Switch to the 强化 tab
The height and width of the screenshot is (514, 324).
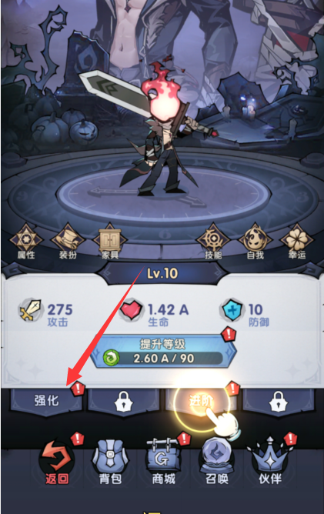click(x=46, y=401)
